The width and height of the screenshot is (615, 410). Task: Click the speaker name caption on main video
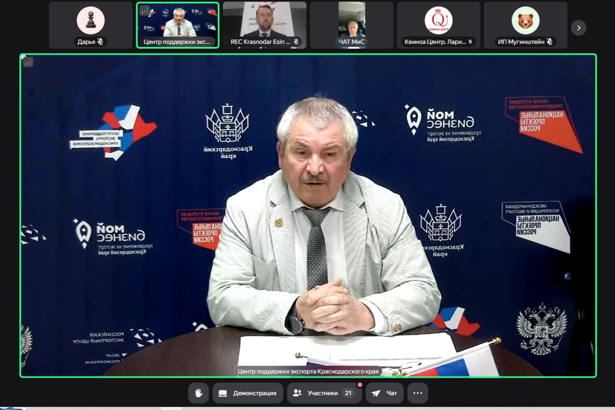pyautogui.click(x=308, y=371)
